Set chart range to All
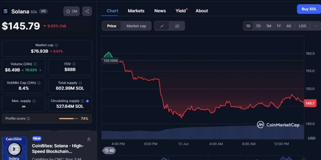 click(289, 26)
